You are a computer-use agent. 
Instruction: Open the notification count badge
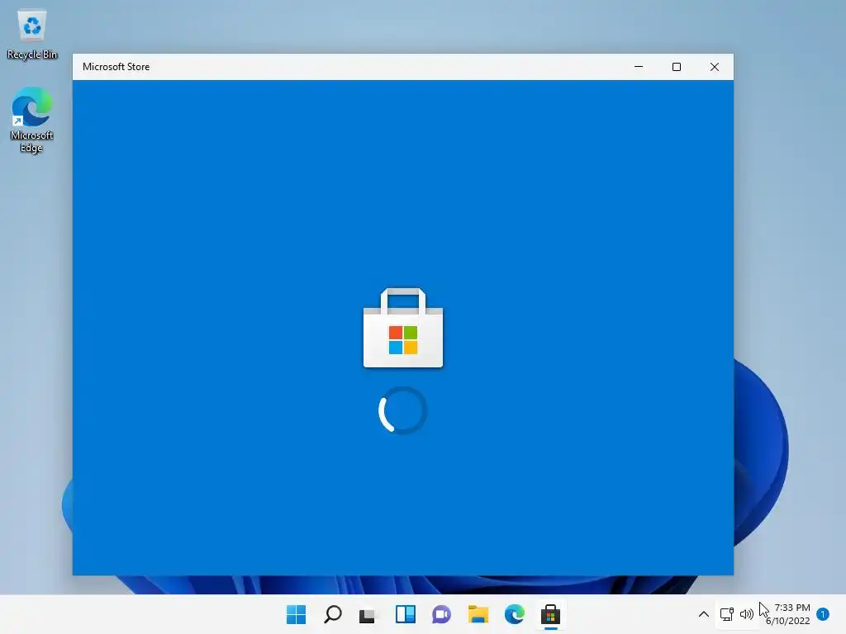click(x=823, y=614)
